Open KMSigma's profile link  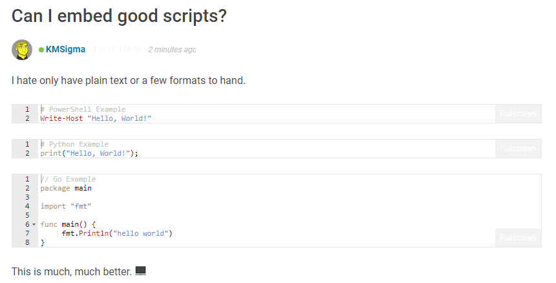(65, 49)
